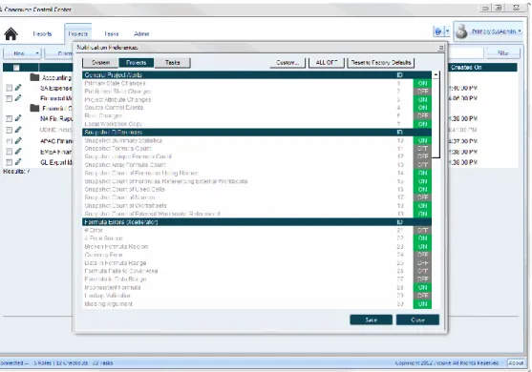Toggle Data in Formula Range alert

tap(422, 263)
